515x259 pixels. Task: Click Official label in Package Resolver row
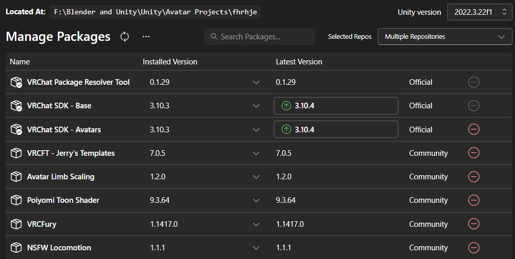[x=420, y=82]
